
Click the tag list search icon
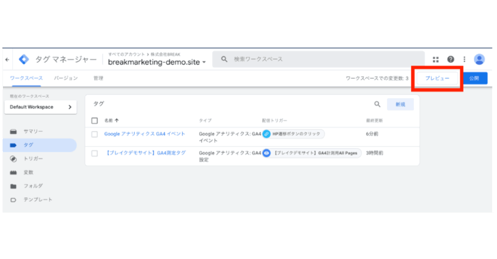tap(377, 104)
